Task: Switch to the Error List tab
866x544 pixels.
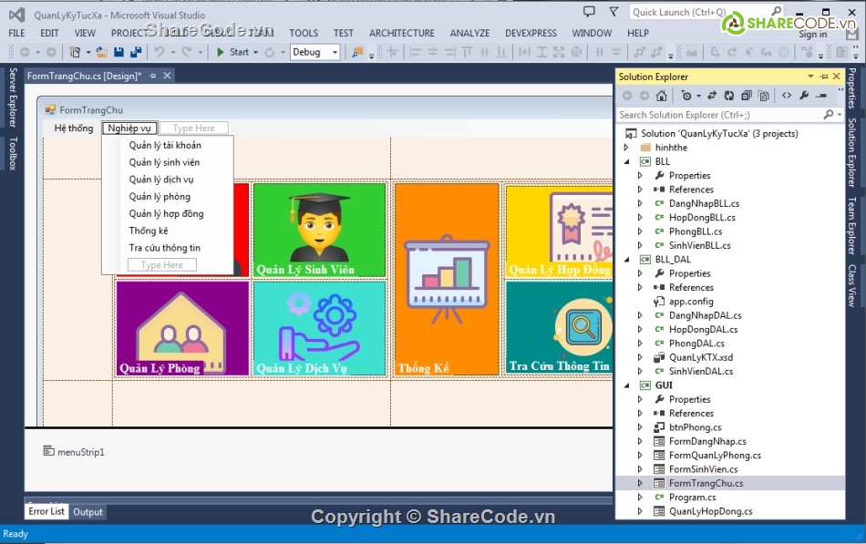Action: [46, 511]
